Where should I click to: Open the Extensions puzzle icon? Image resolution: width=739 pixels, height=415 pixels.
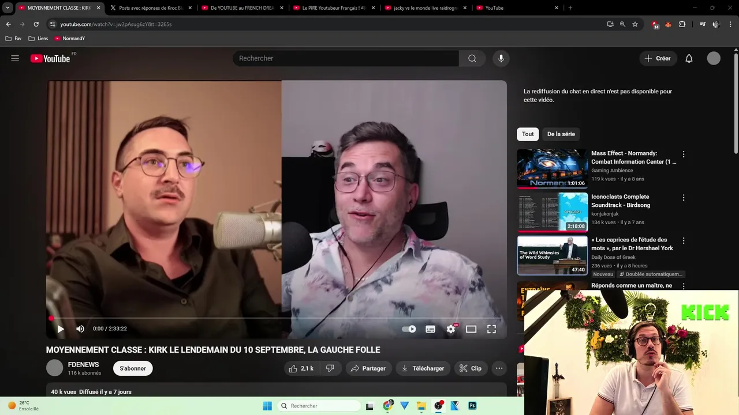click(682, 24)
